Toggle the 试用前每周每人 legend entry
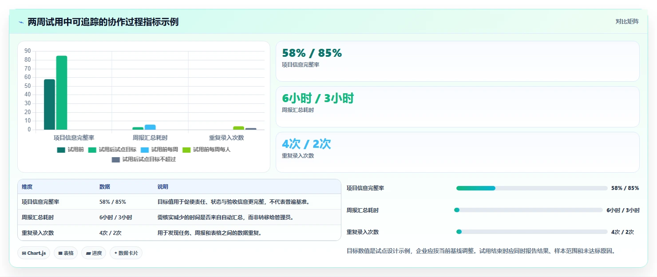The image size is (657, 277). 206,150
